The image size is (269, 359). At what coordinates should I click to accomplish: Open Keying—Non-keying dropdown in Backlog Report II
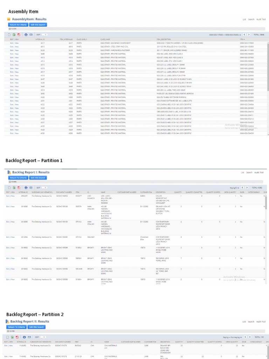pos(233,337)
